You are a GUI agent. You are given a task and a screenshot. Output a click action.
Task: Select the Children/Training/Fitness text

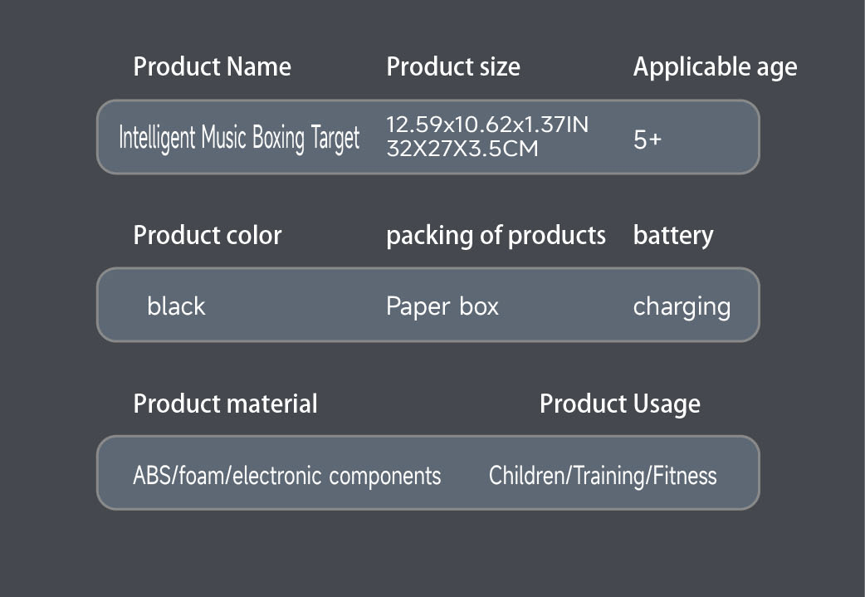click(603, 476)
